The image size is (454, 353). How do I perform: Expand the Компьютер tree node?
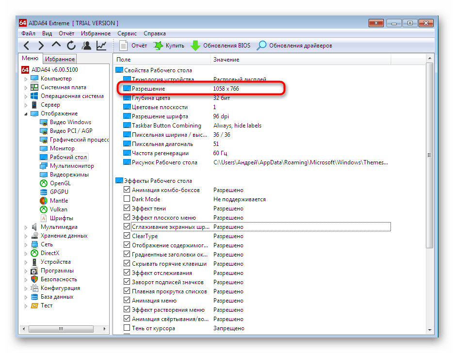click(x=26, y=79)
